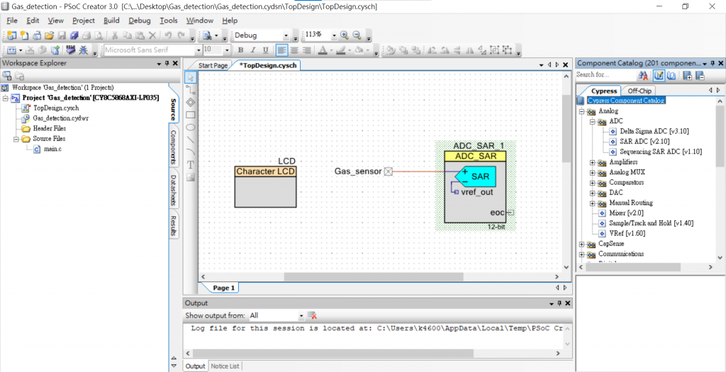Click the New Project toolbar icon
This screenshot has width=726, height=372.
[11, 35]
